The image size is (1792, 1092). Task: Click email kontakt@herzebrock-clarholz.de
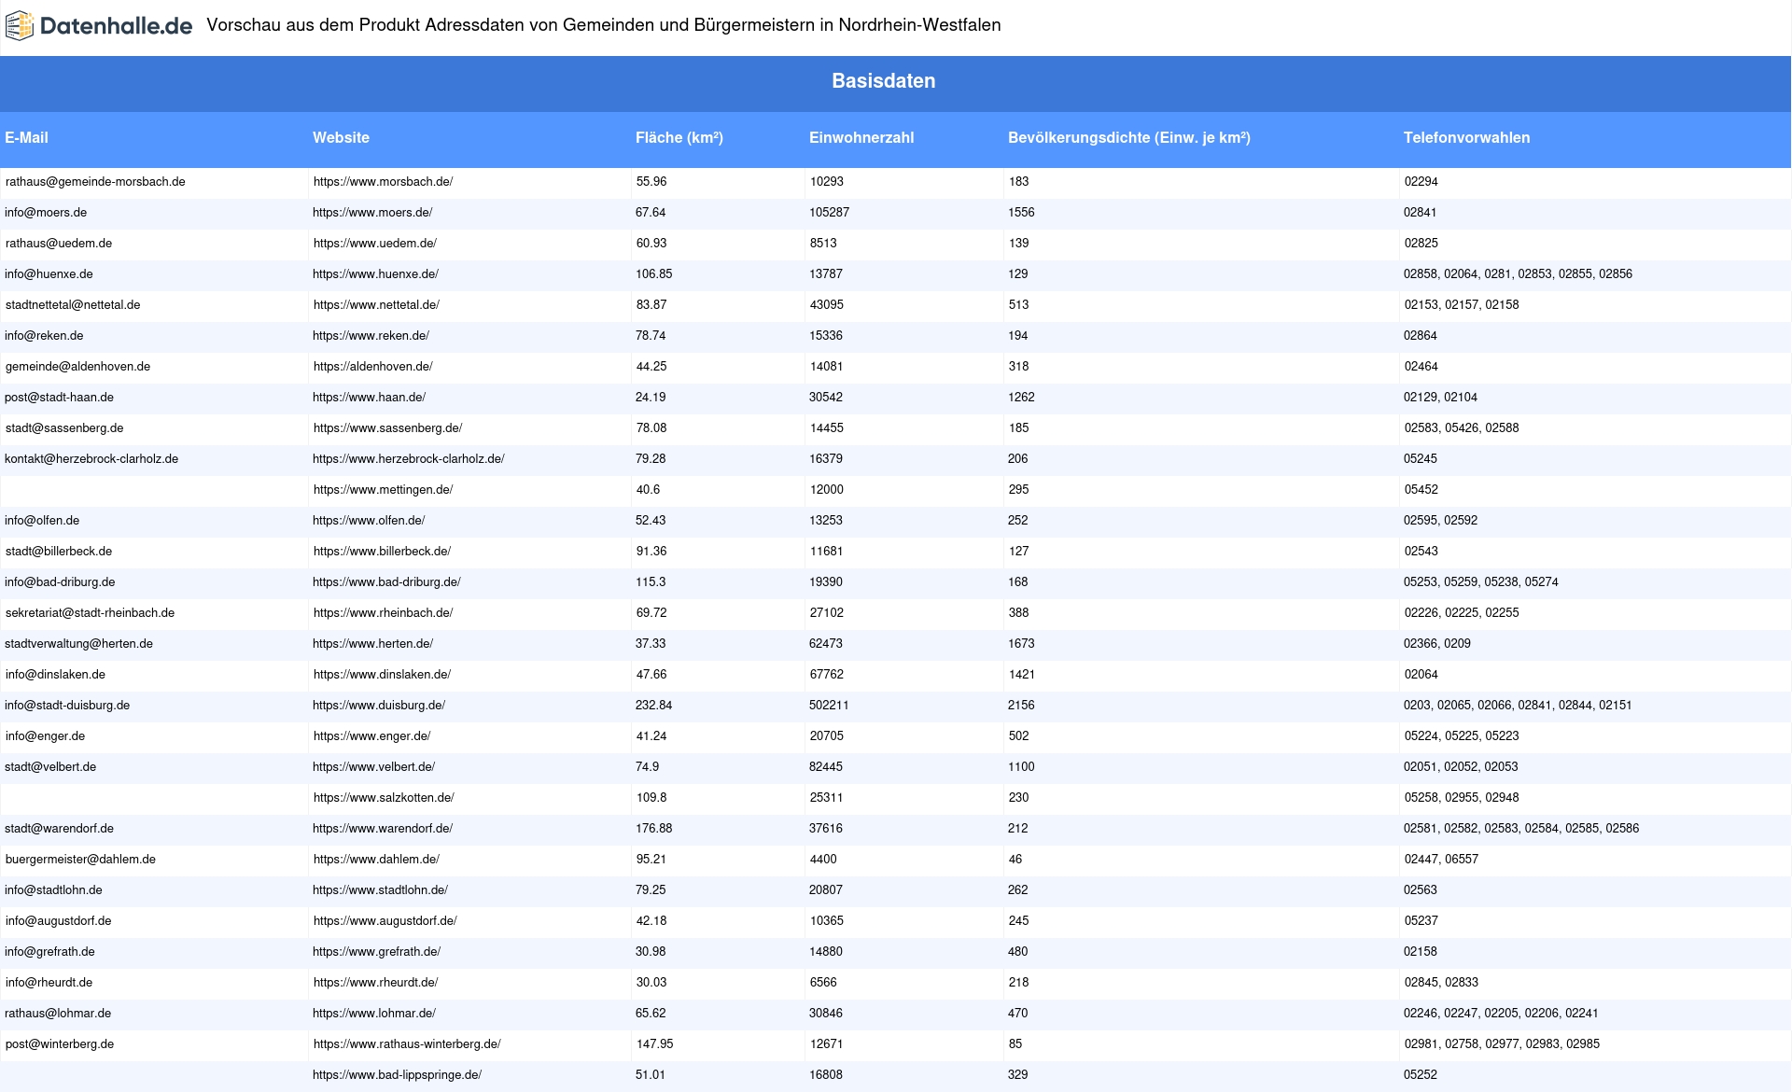click(91, 459)
